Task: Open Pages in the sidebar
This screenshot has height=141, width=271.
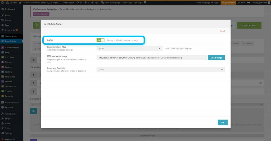Action: pos(8,25)
